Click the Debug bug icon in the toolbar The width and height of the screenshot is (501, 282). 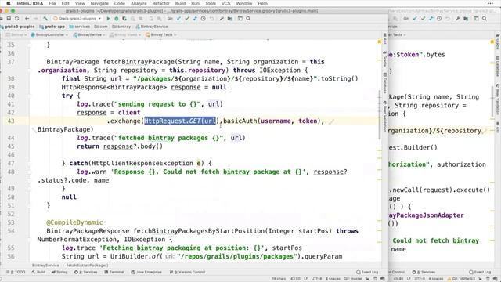pos(117,19)
